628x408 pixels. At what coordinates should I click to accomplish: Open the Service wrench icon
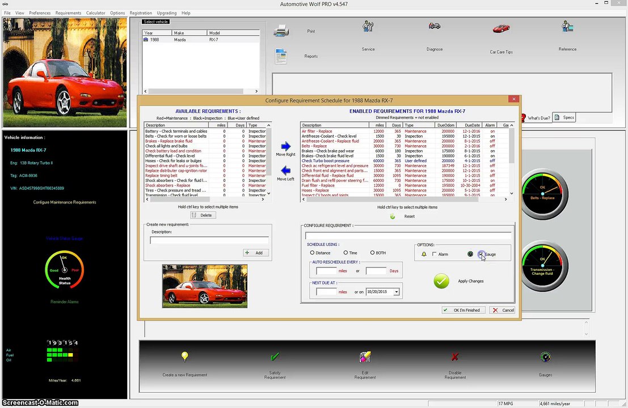(x=368, y=27)
